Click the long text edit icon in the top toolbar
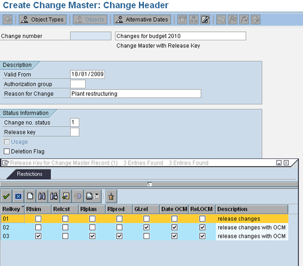 point(205,20)
